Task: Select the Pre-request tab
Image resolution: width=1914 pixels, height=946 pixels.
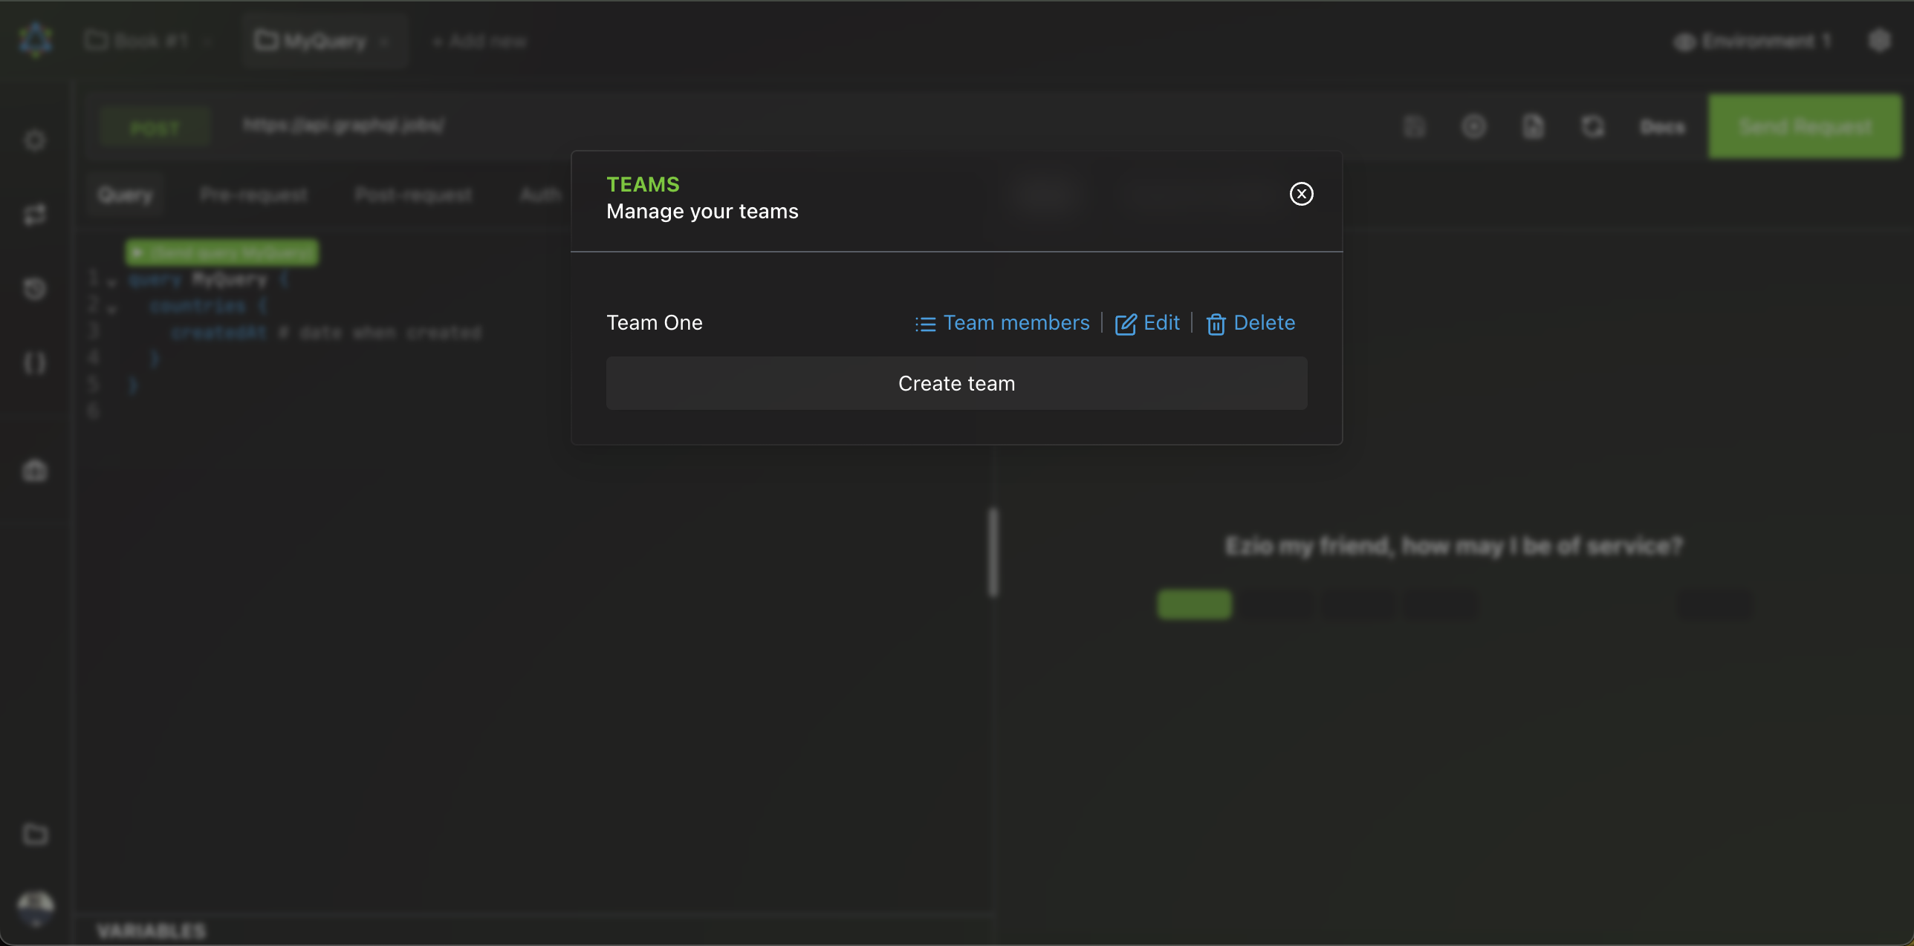Action: (253, 195)
